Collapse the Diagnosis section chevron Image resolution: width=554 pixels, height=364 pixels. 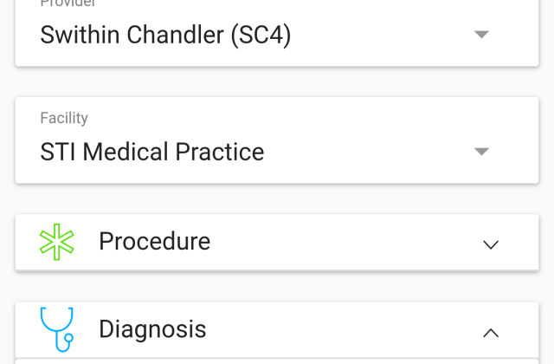point(491,332)
